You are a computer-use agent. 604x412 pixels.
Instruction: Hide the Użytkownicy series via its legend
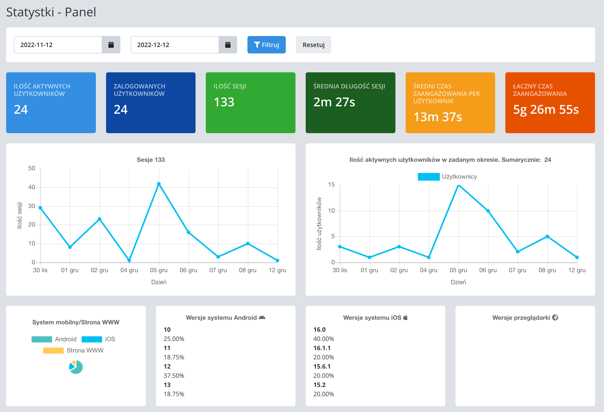[447, 177]
